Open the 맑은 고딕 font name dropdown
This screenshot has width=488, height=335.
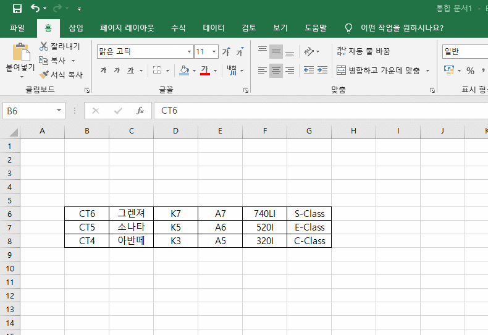[189, 51]
